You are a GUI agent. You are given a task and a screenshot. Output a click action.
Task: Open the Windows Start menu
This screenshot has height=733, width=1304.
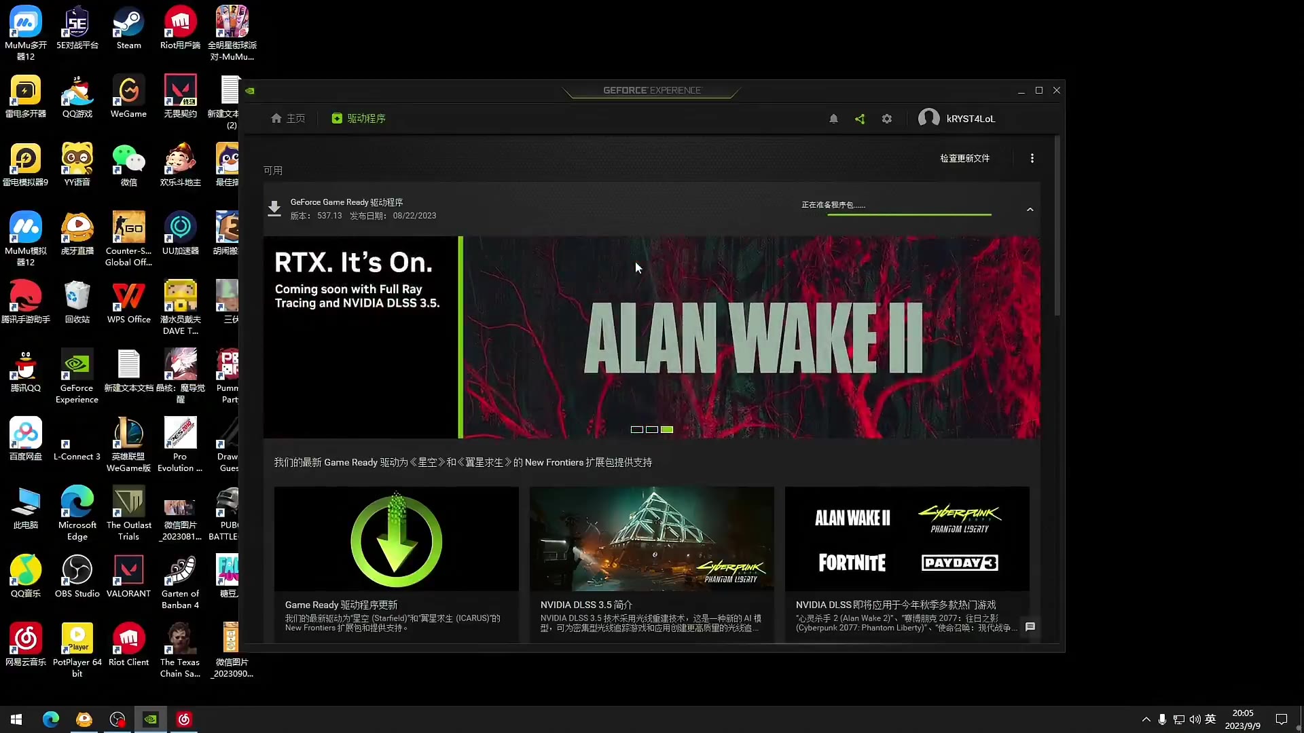(16, 719)
